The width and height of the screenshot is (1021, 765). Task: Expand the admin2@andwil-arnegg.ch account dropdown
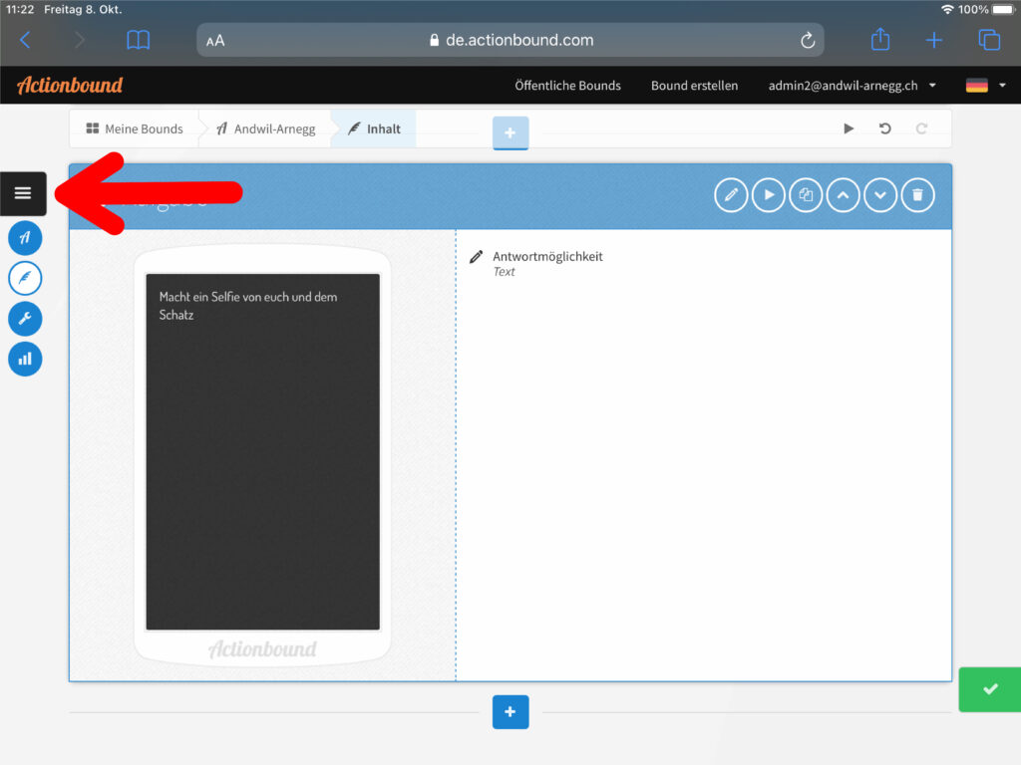852,86
